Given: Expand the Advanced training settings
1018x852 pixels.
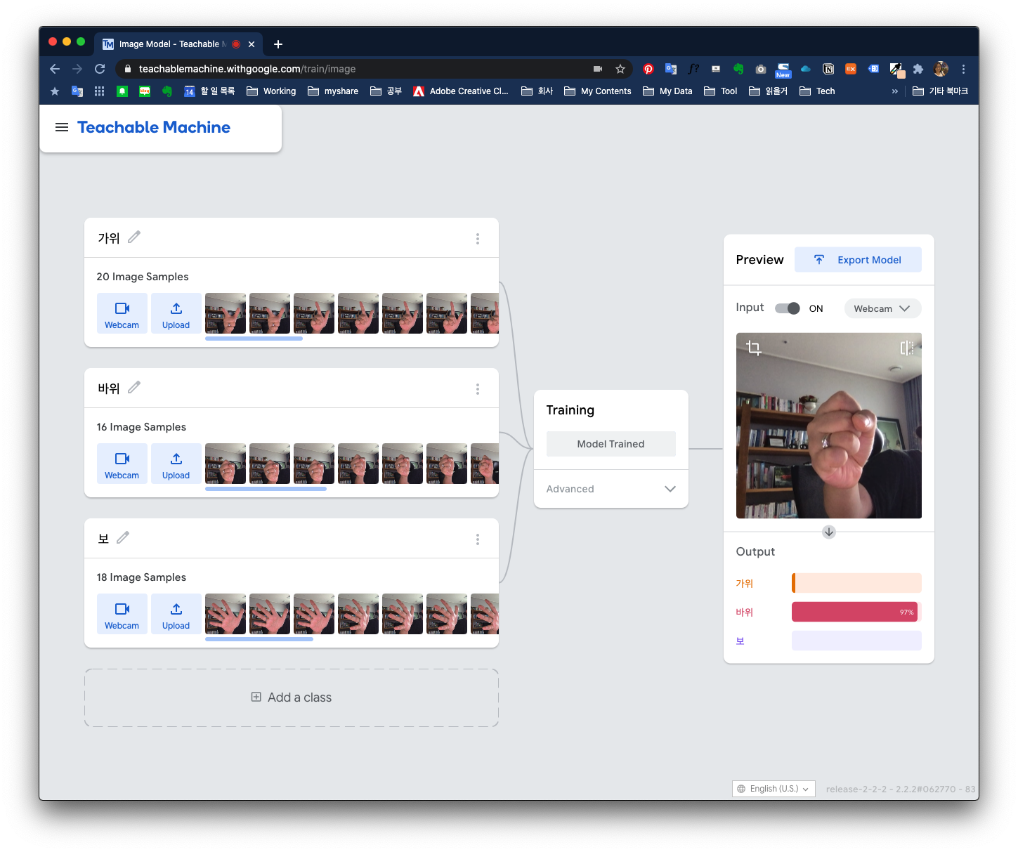Looking at the screenshot, I should point(611,489).
